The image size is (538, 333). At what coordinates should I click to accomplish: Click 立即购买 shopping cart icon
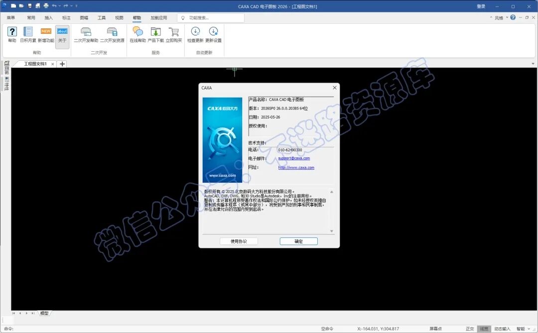[x=174, y=34]
